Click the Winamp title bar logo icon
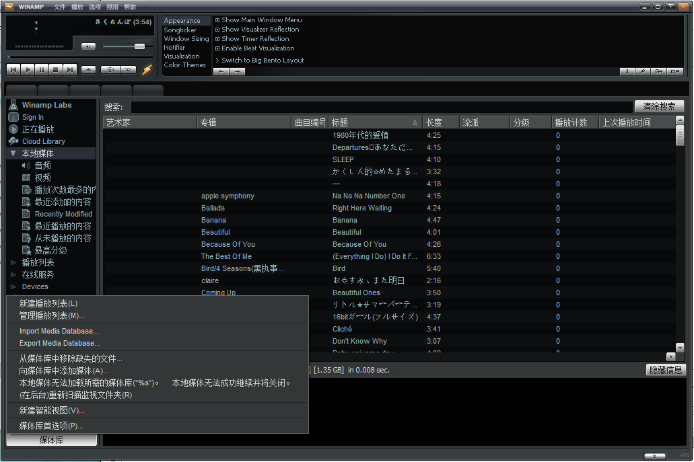 pyautogui.click(x=9, y=7)
